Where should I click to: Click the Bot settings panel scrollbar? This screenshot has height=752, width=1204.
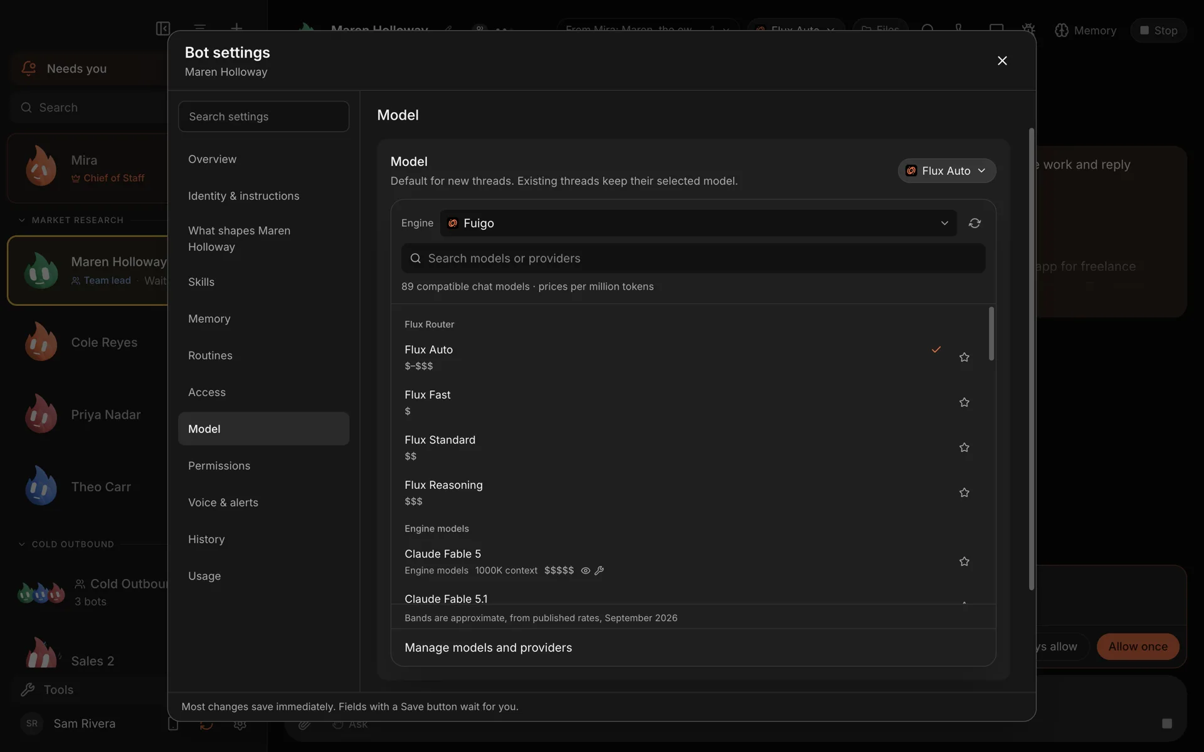tap(1032, 359)
